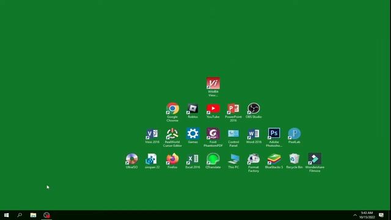Select the Word 2016 shortcut

tap(254, 136)
